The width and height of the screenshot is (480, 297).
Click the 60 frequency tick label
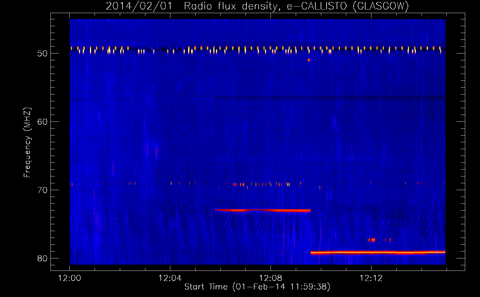[x=42, y=122]
